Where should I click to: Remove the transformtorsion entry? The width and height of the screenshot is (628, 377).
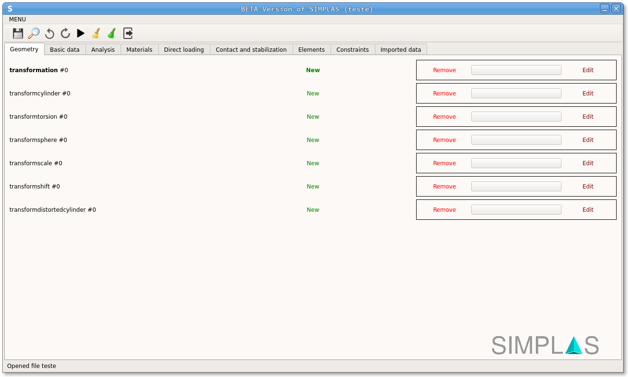(444, 117)
